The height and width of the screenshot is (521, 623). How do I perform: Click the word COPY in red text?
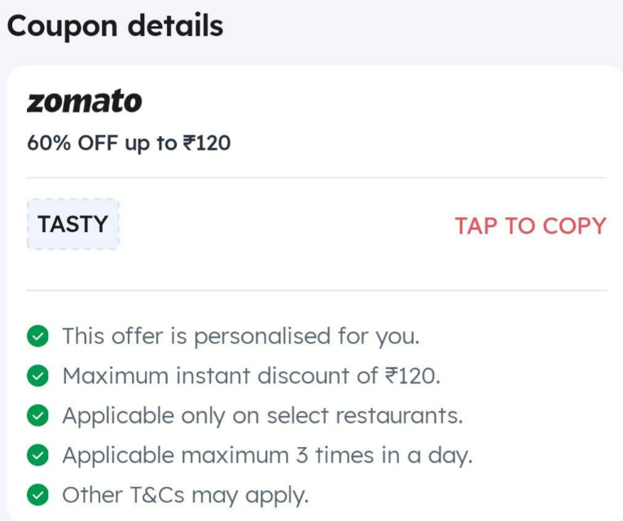pyautogui.click(x=574, y=226)
